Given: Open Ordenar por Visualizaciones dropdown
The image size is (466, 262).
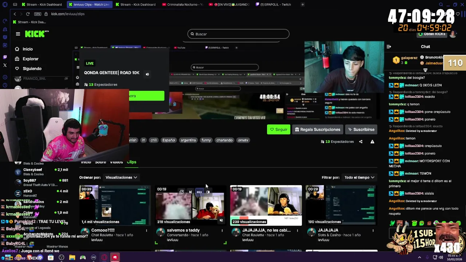Looking at the screenshot, I should [121, 178].
